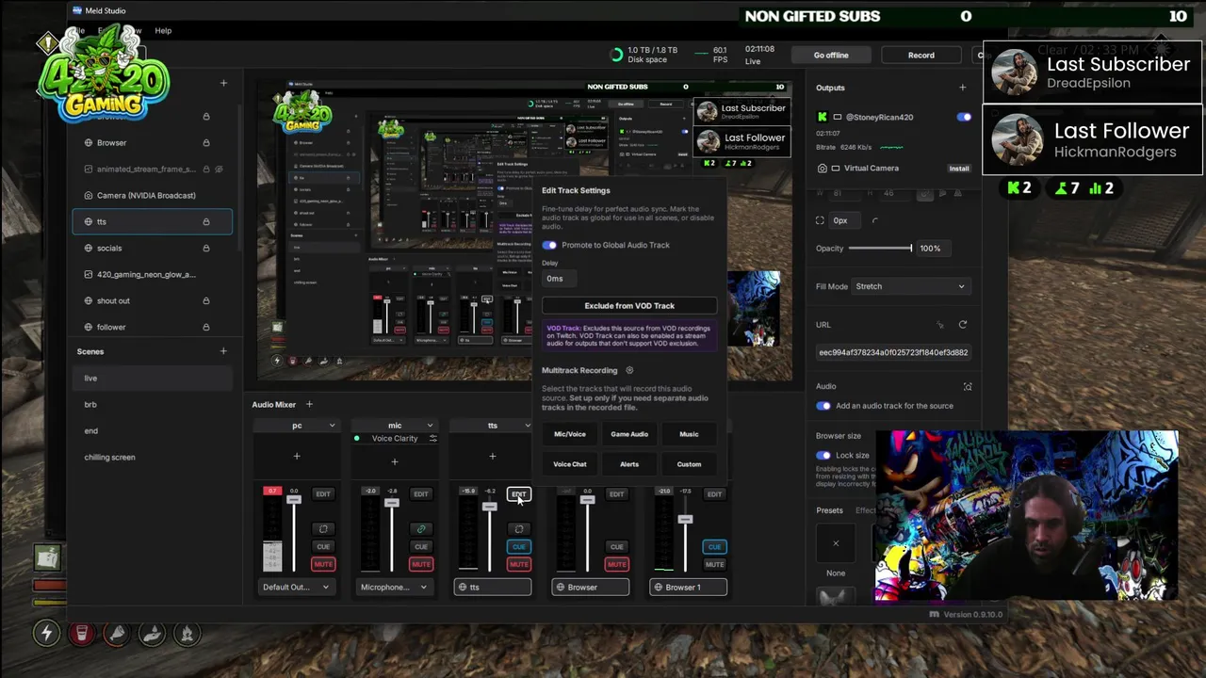The width and height of the screenshot is (1206, 678).
Task: Select Music recording track
Action: coord(689,434)
